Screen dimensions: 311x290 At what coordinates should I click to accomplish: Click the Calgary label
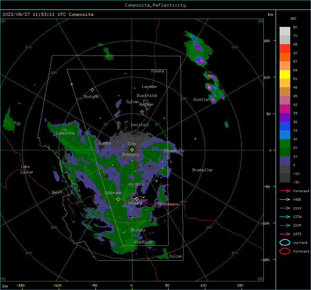(135, 203)
